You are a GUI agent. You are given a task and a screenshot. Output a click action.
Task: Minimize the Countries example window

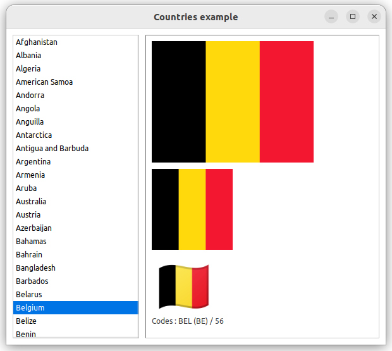[331, 16]
